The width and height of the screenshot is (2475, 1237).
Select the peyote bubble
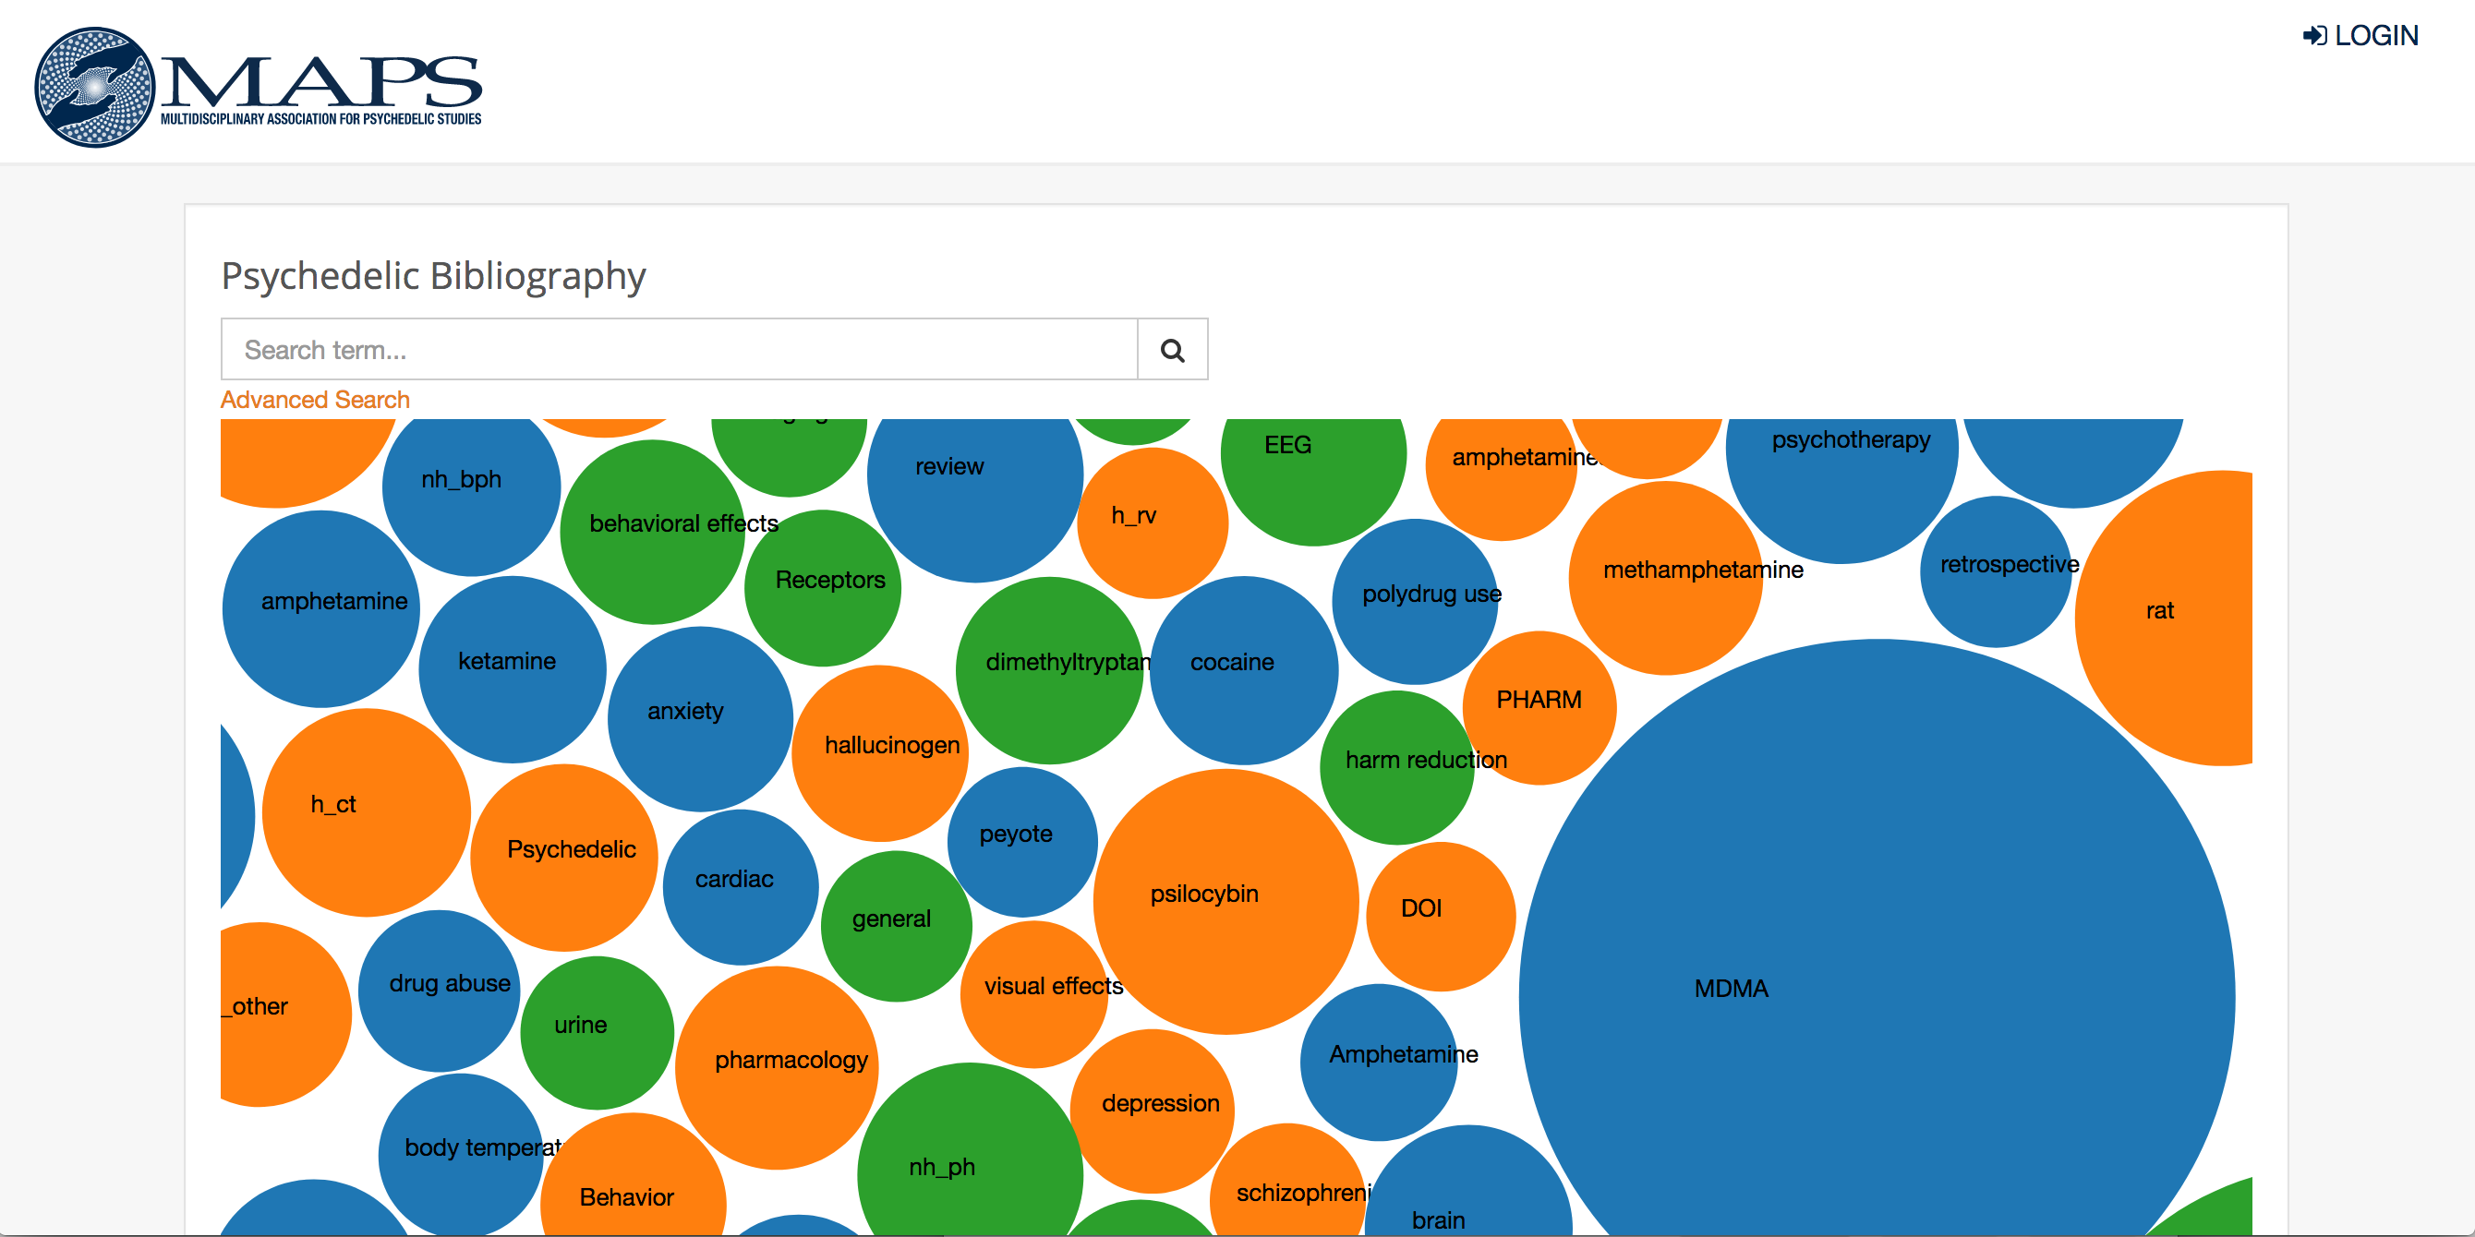click(x=1022, y=842)
